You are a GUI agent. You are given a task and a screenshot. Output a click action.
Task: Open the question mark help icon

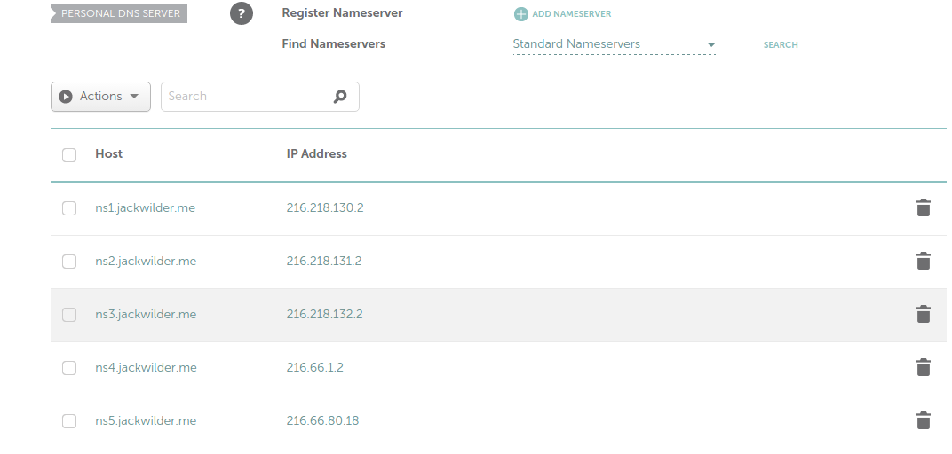242,14
